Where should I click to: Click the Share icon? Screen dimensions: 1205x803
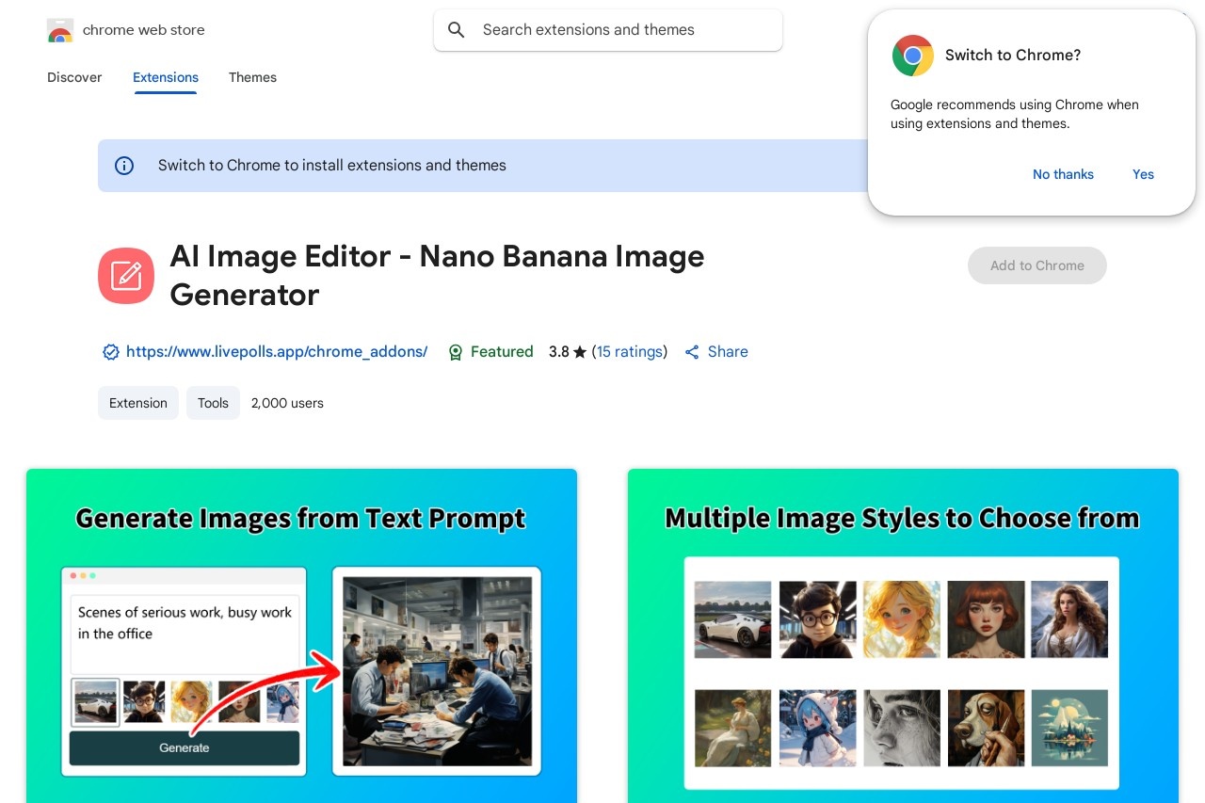(x=692, y=352)
